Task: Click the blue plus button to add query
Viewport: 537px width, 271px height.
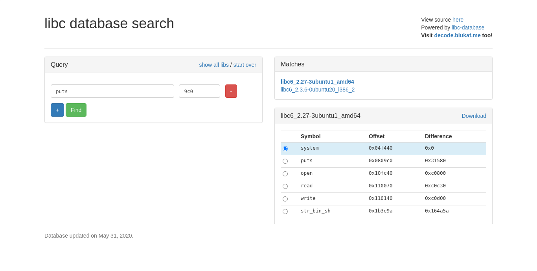Action: click(57, 110)
